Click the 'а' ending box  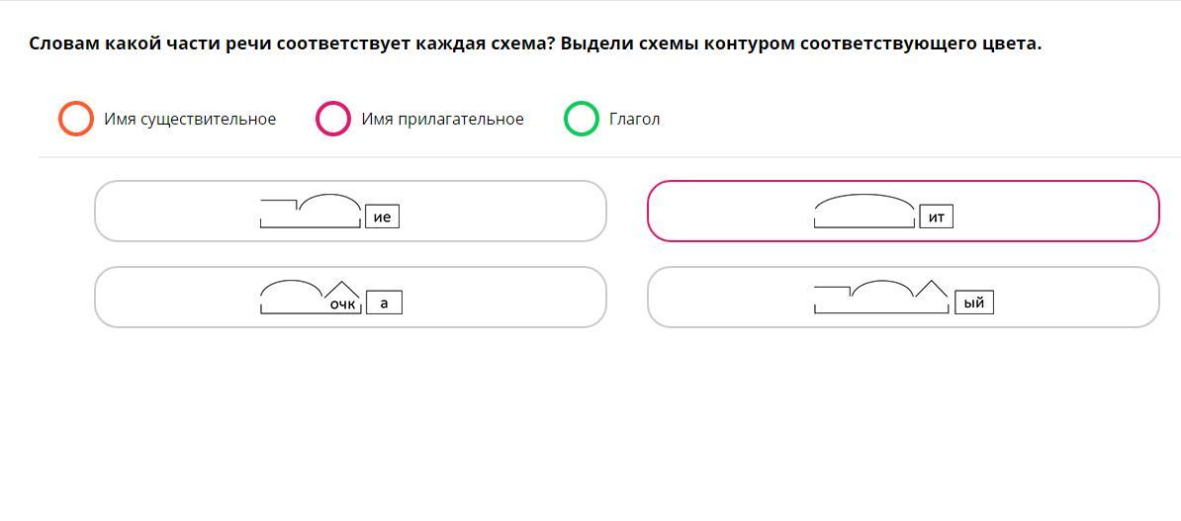coord(384,303)
